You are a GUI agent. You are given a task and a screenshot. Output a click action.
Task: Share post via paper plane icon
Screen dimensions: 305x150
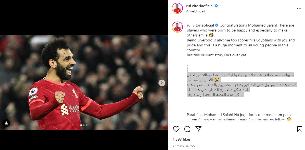(198, 129)
